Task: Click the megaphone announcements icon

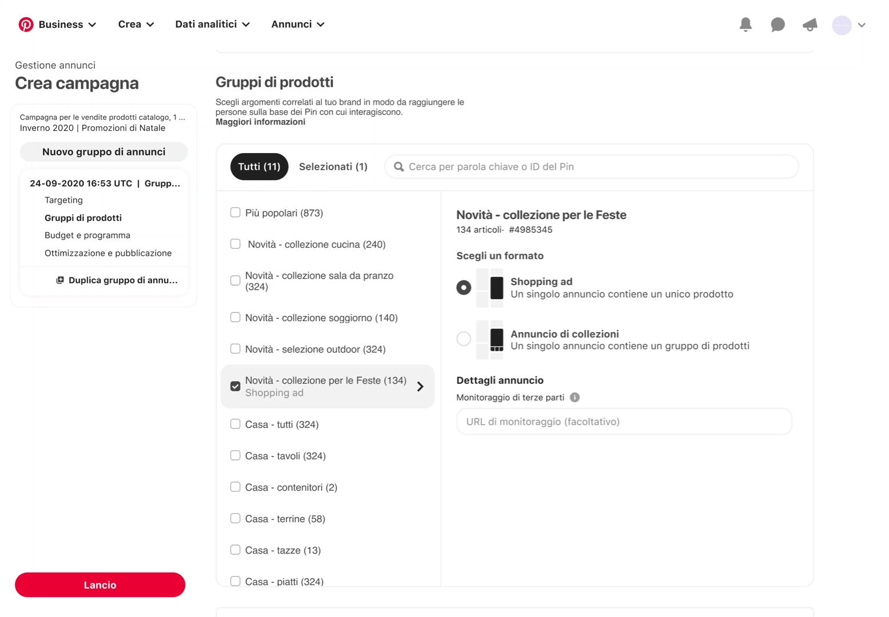Action: pyautogui.click(x=810, y=25)
